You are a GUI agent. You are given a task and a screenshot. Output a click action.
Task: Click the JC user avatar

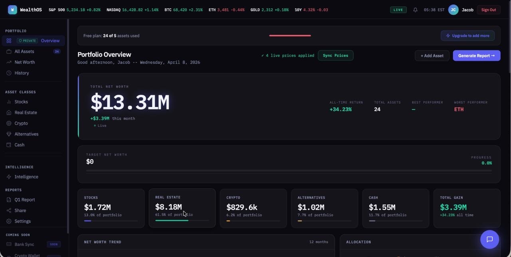coord(453,10)
